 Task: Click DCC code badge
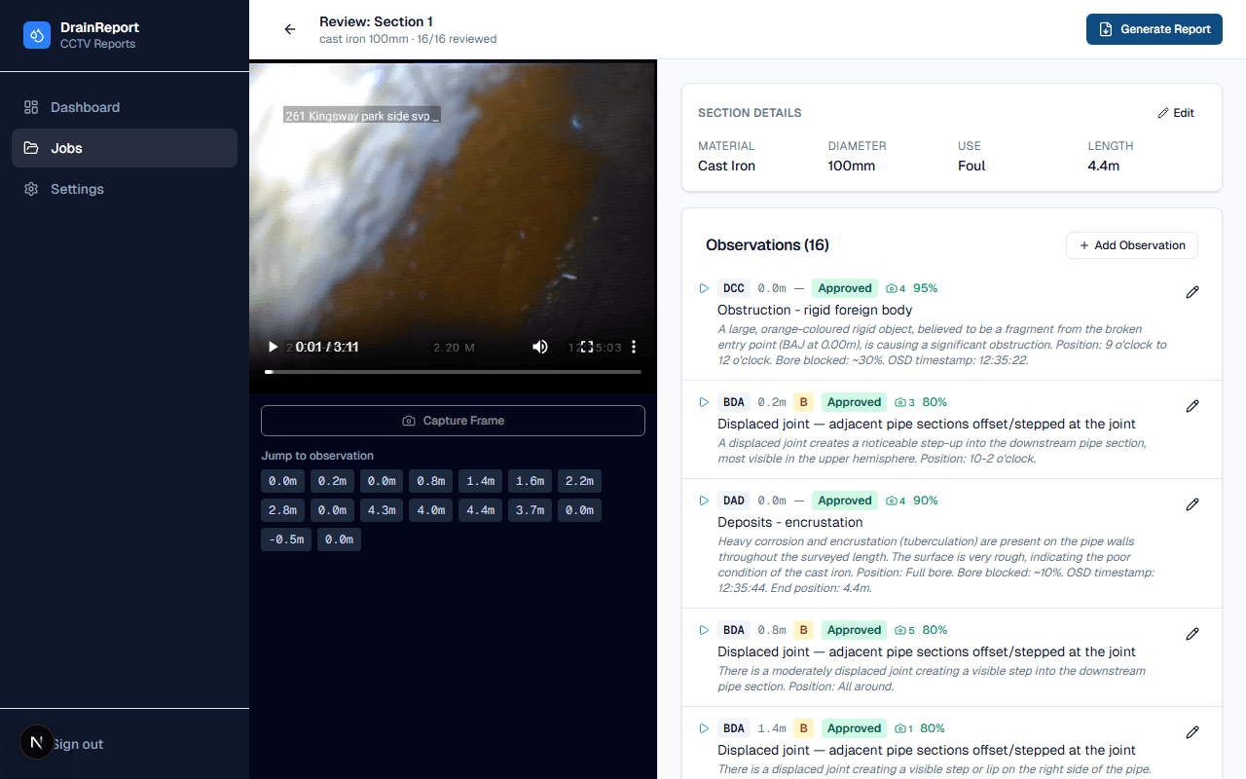[x=734, y=288]
